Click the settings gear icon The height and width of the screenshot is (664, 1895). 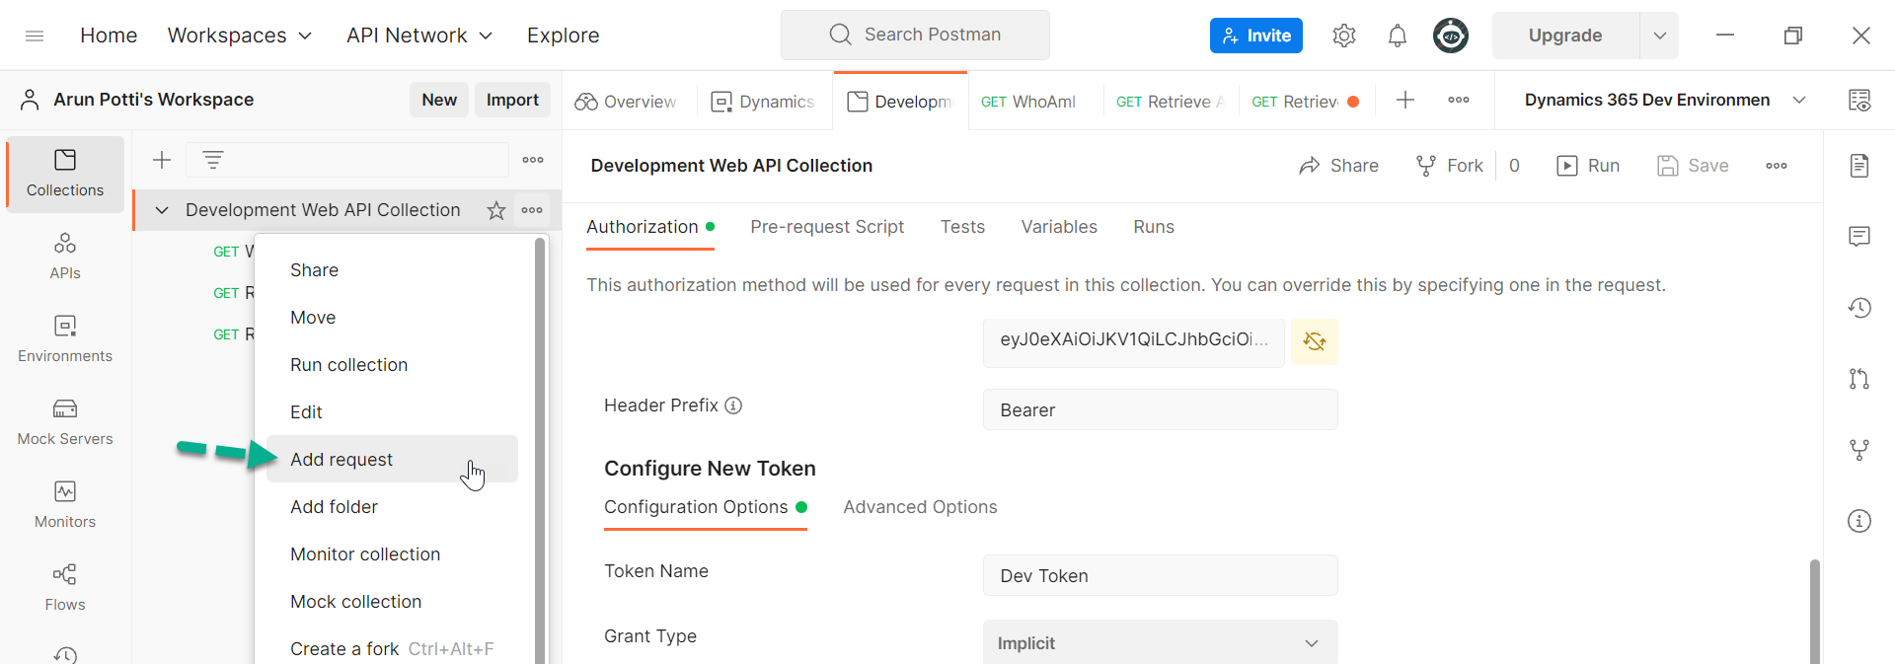(x=1343, y=36)
